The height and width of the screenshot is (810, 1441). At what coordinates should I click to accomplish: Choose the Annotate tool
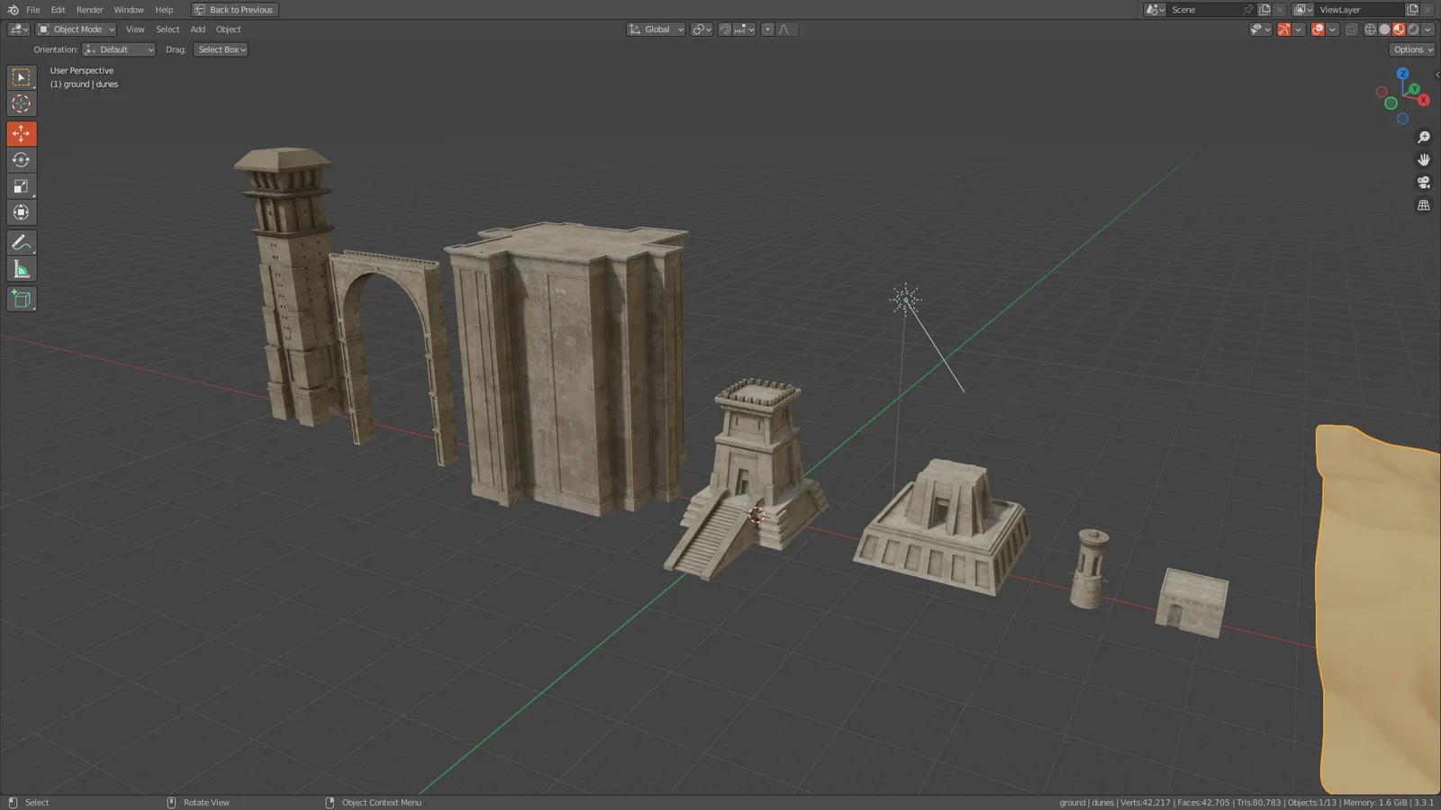[x=21, y=242]
